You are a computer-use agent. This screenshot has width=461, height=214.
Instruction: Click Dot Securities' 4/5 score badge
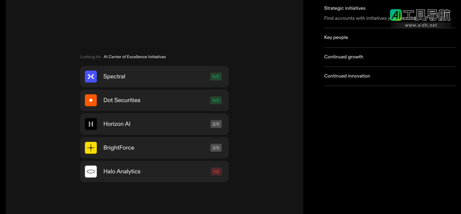point(216,100)
